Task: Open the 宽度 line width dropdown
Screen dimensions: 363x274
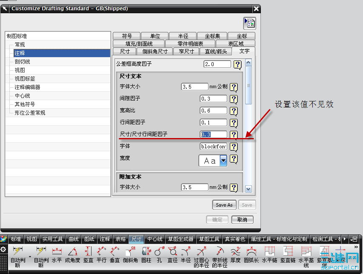Action: point(223,160)
